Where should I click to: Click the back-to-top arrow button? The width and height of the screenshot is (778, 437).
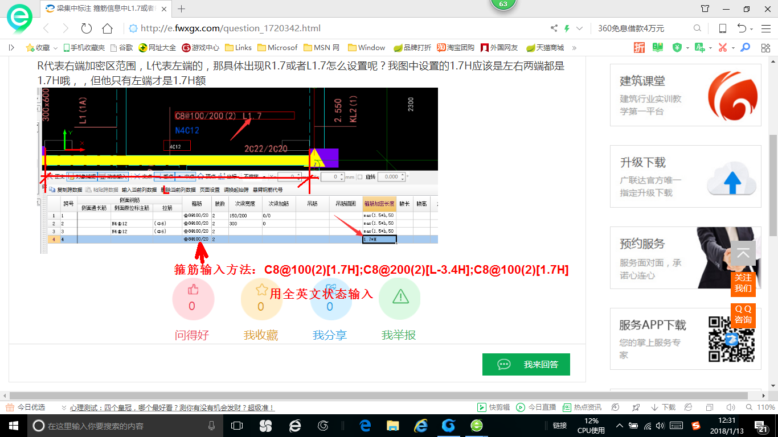click(x=743, y=253)
